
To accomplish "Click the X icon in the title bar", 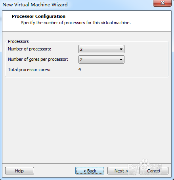I will coord(163,3).
